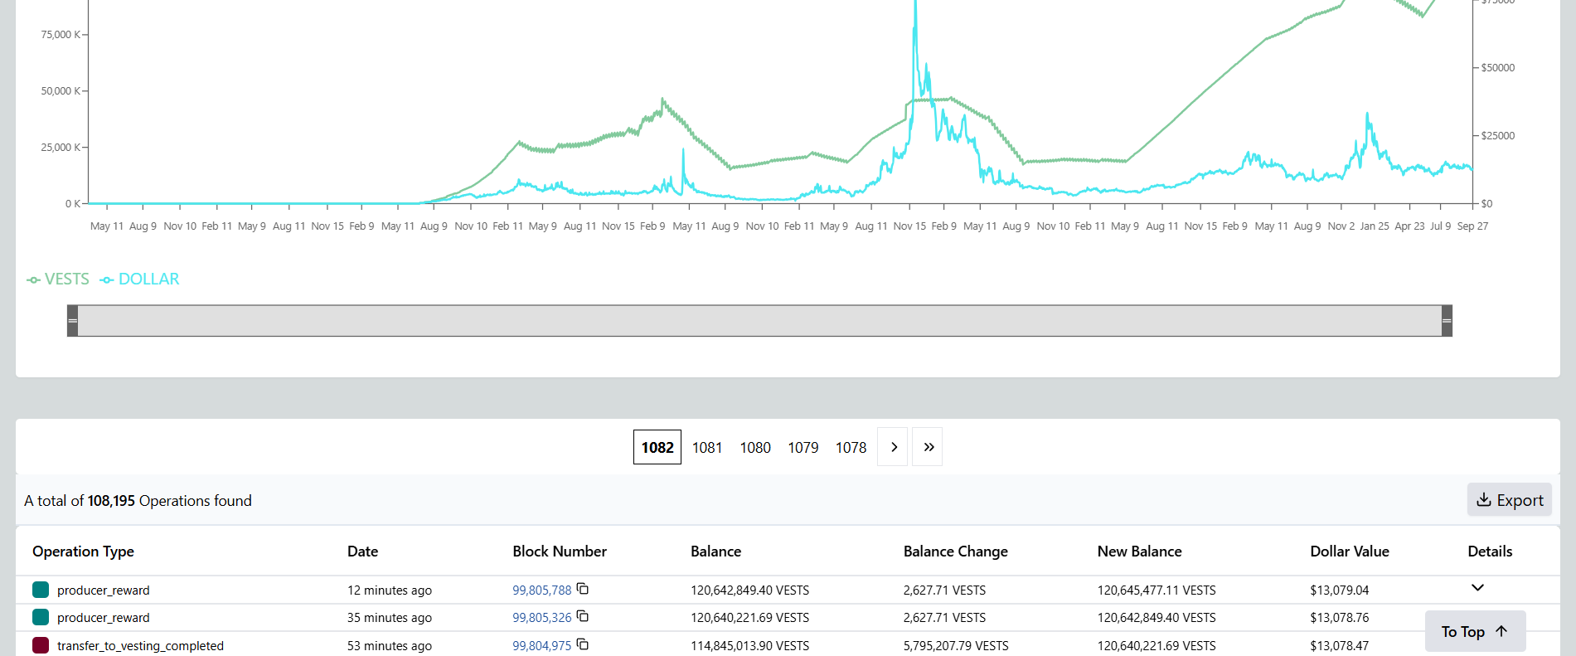
Task: Click the To Top button
Action: click(x=1474, y=631)
